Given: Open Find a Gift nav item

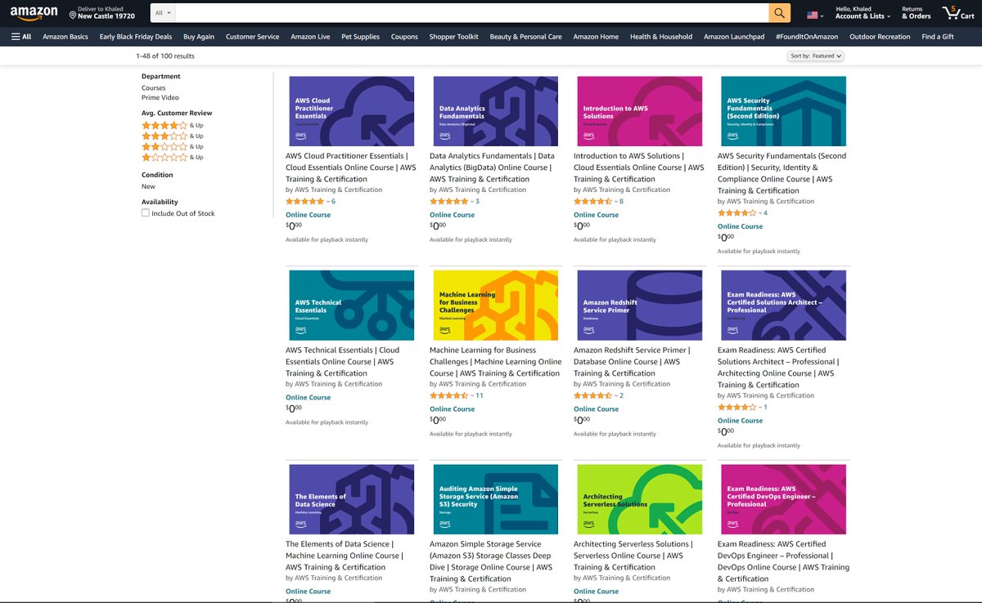Looking at the screenshot, I should pos(938,37).
